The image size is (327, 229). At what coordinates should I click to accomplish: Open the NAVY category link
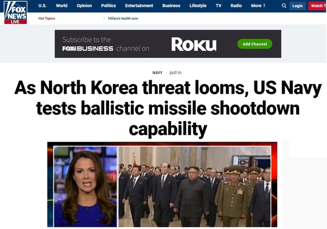158,73
